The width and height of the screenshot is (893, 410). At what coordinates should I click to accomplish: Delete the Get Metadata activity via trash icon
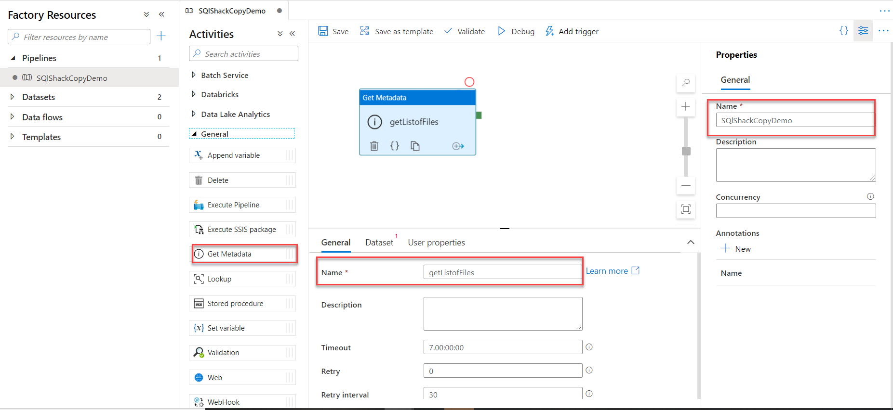coord(374,146)
